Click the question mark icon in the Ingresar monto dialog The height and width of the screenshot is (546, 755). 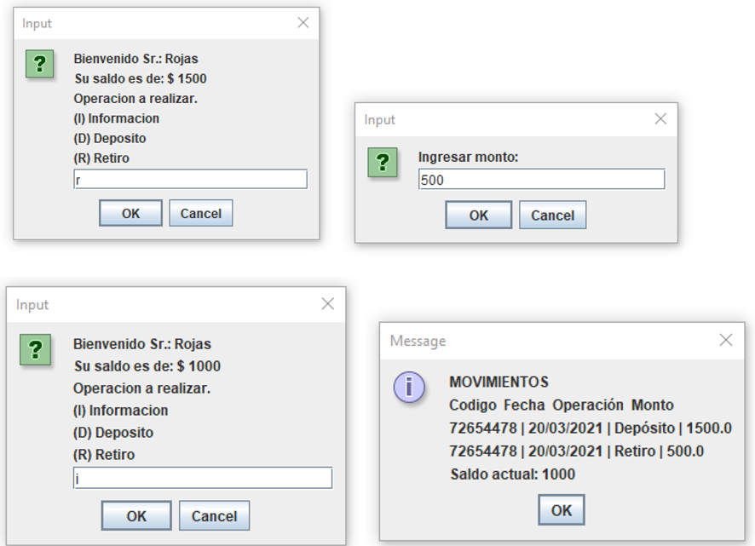tap(383, 162)
